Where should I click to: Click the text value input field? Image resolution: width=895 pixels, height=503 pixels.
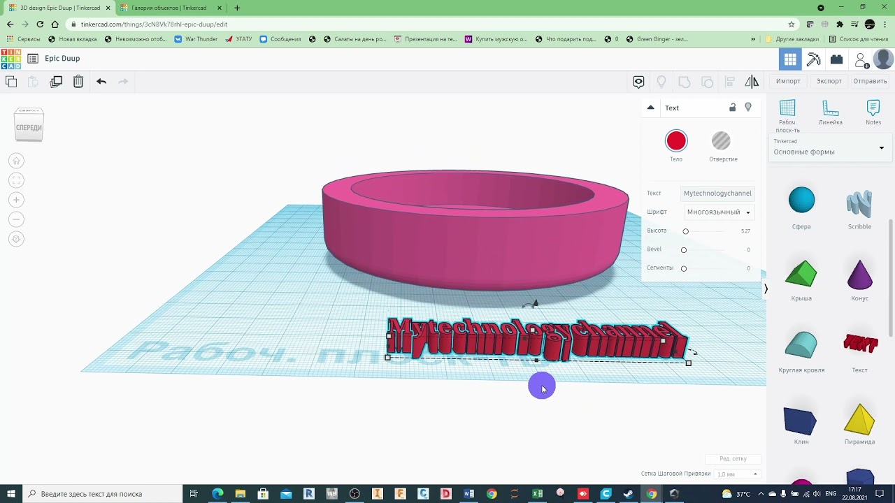coord(717,194)
